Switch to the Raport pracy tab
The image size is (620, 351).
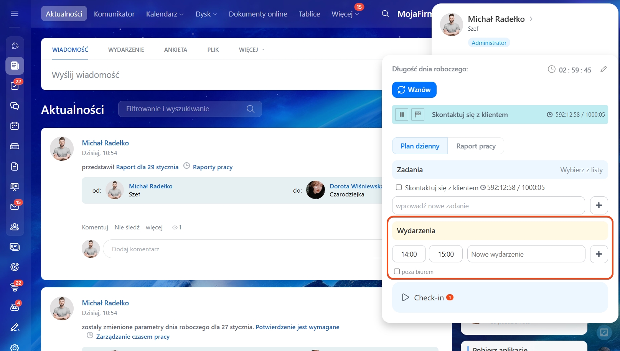[x=476, y=146]
